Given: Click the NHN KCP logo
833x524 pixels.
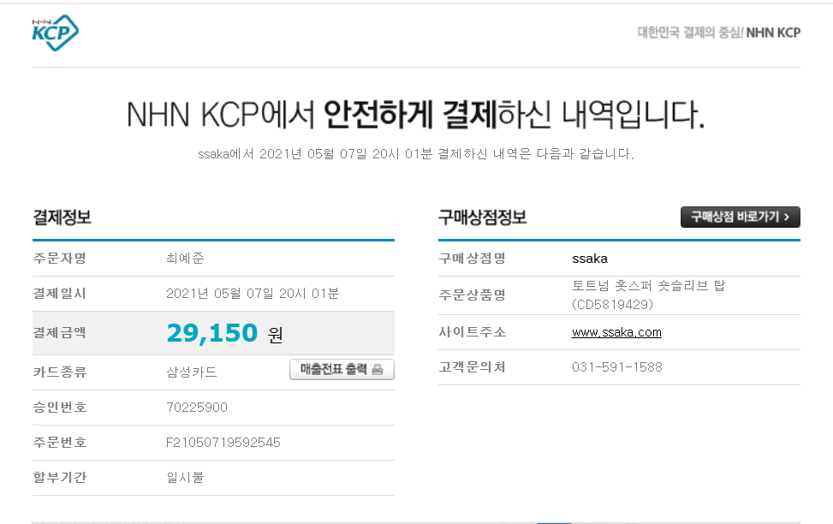Looking at the screenshot, I should (x=56, y=33).
